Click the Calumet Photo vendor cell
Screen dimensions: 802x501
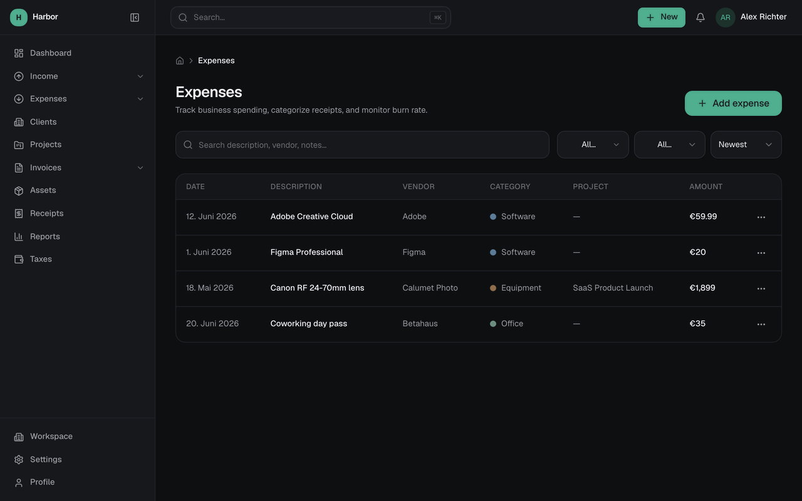430,288
